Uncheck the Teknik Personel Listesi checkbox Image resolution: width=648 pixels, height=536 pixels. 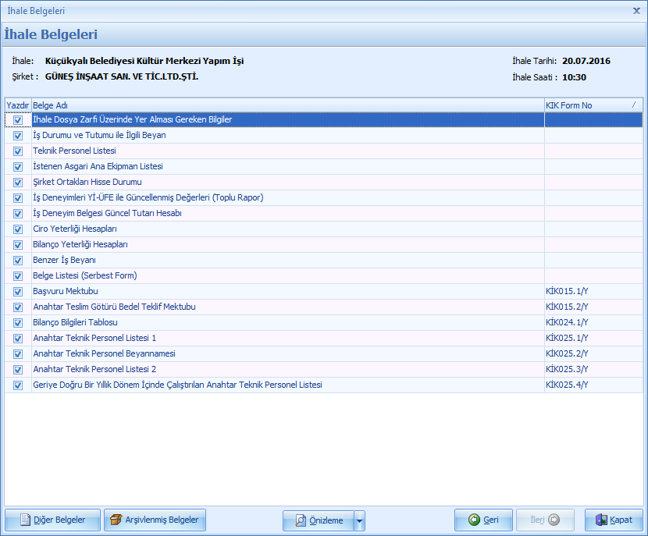(x=17, y=151)
